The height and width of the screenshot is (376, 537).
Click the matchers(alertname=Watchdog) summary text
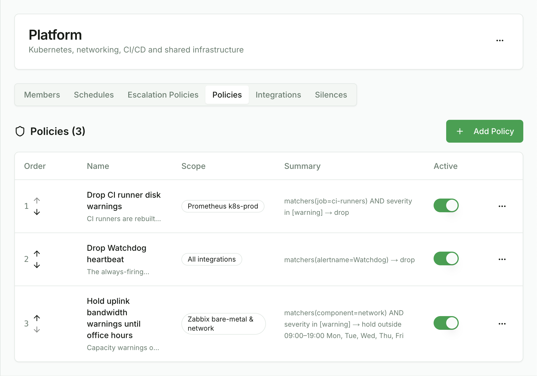[349, 260]
